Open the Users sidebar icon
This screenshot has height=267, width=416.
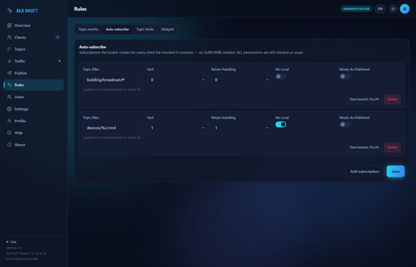pyautogui.click(x=9, y=97)
